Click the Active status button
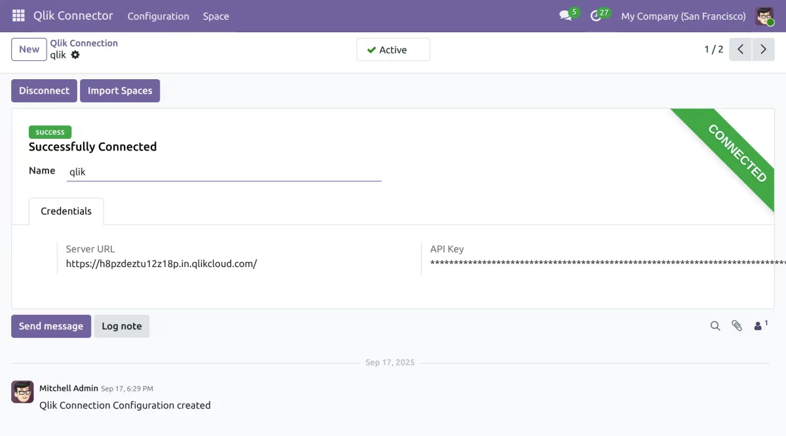This screenshot has width=786, height=436. (x=393, y=50)
